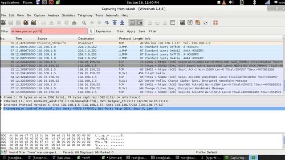Edit display filters toolbar icon

pos(190,23)
